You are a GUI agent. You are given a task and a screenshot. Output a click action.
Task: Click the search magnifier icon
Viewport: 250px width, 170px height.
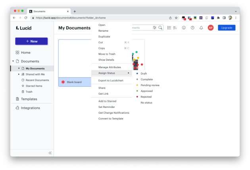coord(160,28)
